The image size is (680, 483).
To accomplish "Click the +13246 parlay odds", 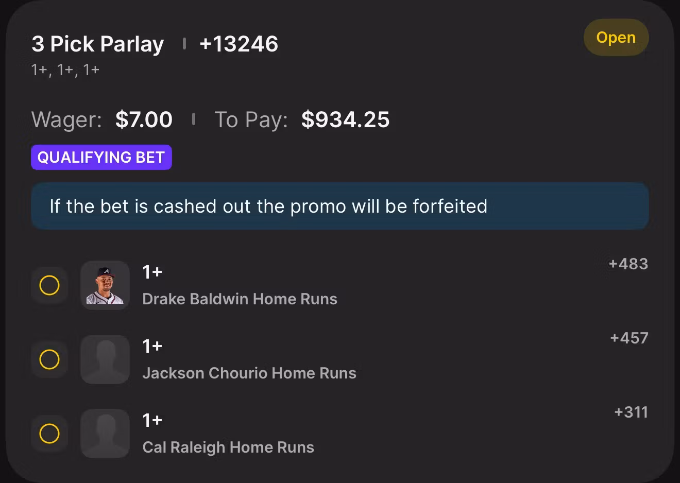I will (239, 44).
